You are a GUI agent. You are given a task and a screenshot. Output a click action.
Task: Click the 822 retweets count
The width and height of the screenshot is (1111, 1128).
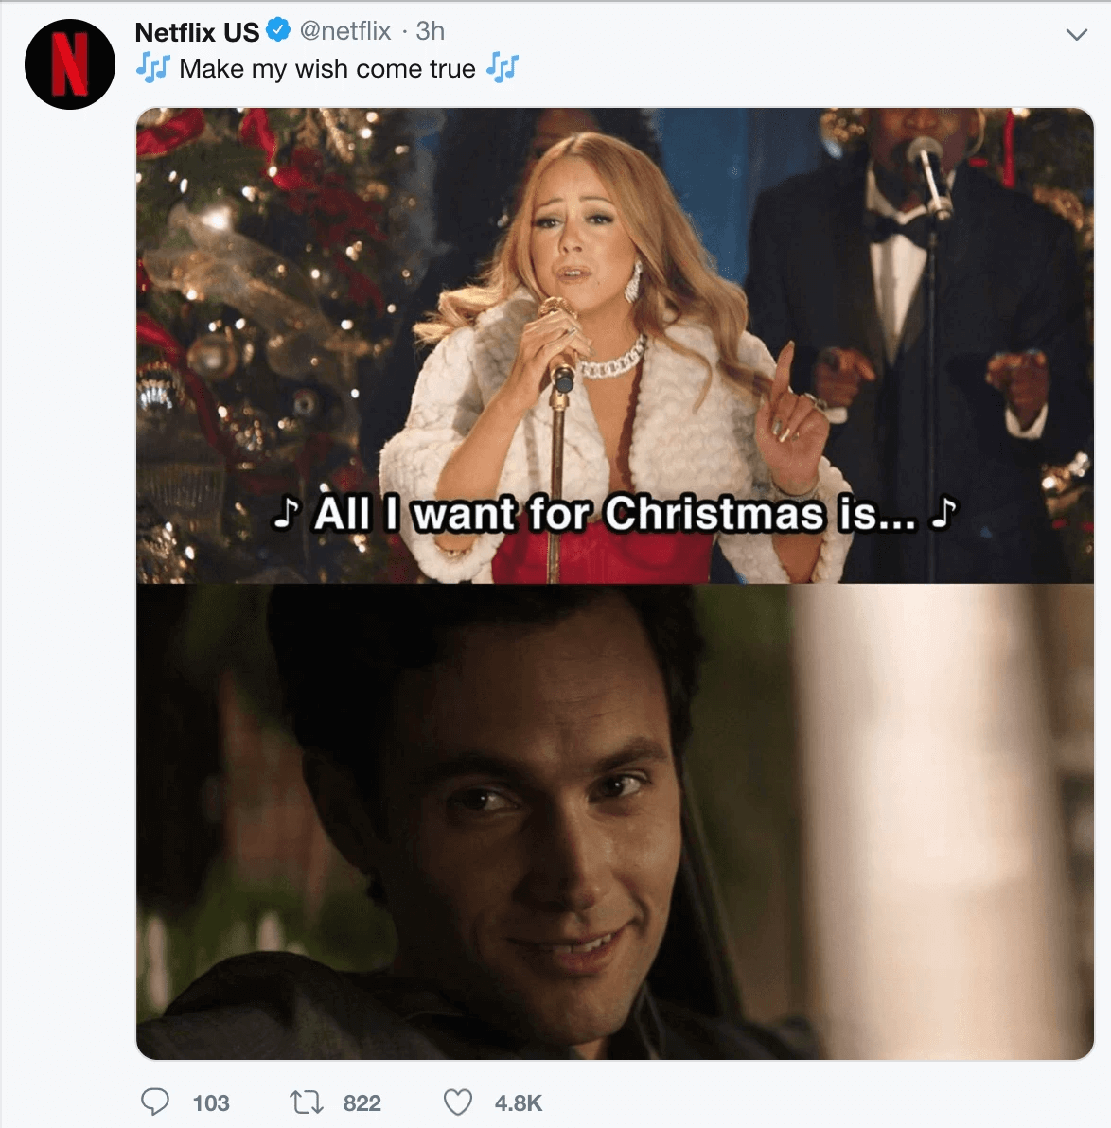(x=362, y=1102)
